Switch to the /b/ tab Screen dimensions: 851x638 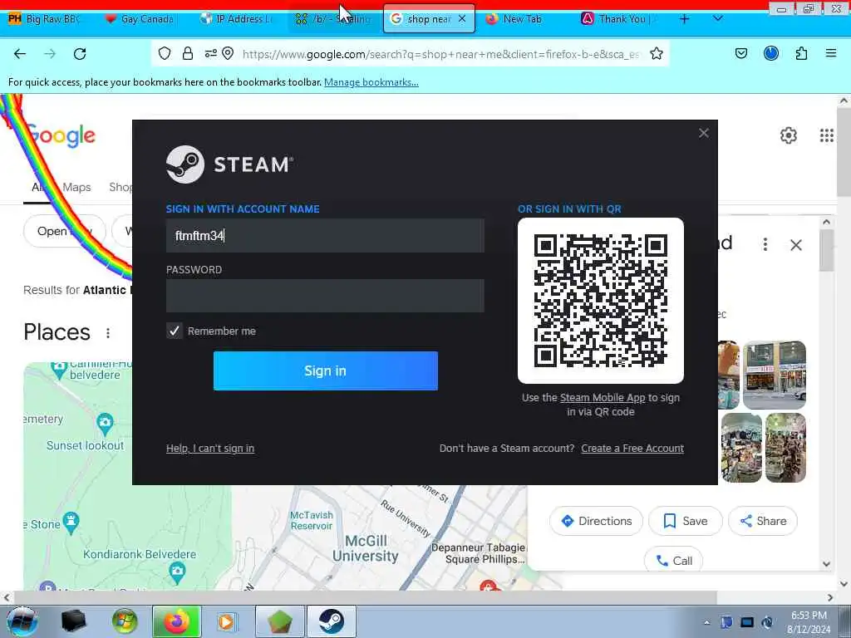333,19
